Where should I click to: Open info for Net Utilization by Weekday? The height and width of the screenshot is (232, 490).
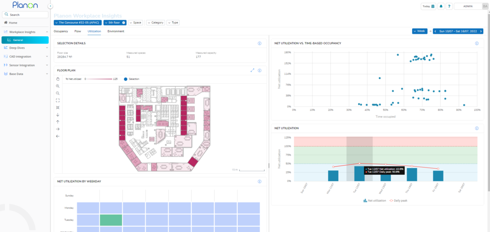tap(259, 181)
